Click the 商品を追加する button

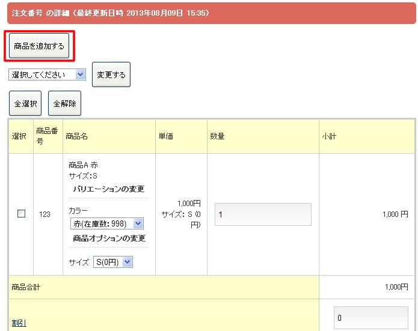pyautogui.click(x=39, y=46)
